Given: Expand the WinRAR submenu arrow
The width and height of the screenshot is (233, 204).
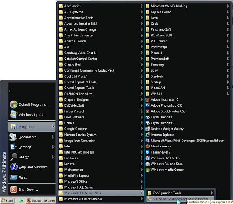Looking at the screenshot, I should point(229,94).
